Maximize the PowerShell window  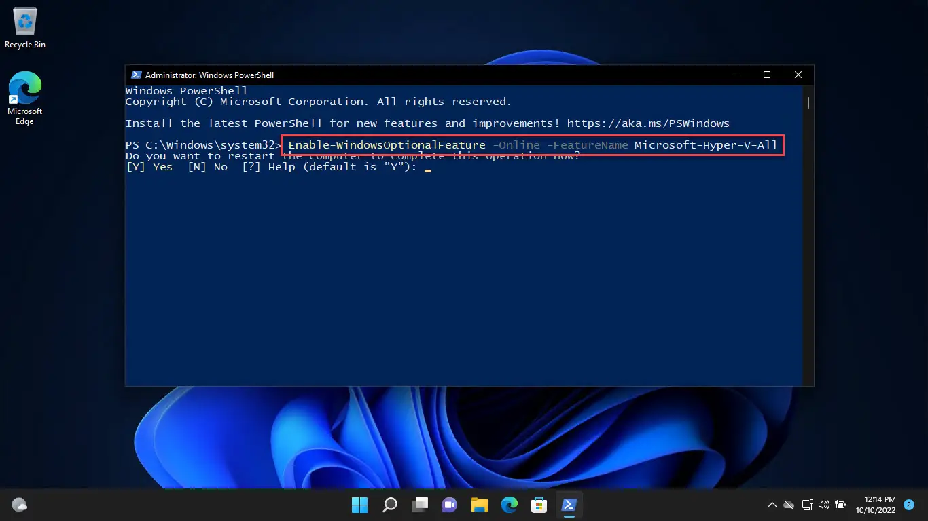766,75
